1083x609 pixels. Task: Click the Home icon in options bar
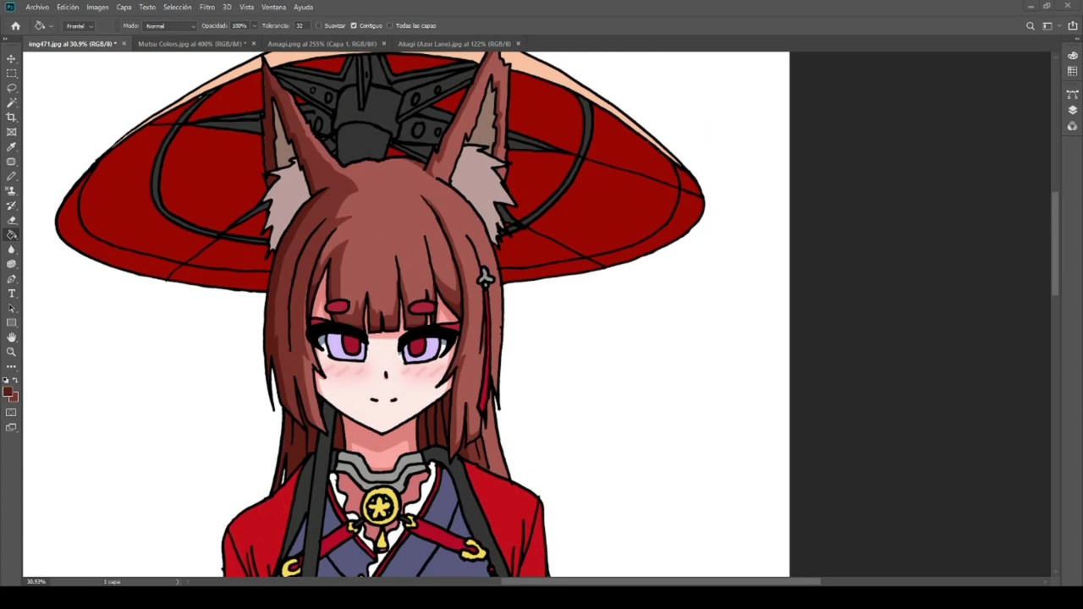[15, 25]
